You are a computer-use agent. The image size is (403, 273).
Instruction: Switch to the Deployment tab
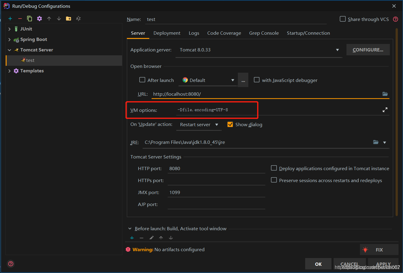coord(167,33)
